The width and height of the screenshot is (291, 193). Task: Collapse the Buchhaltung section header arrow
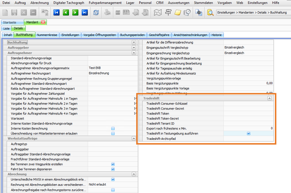tap(133, 42)
